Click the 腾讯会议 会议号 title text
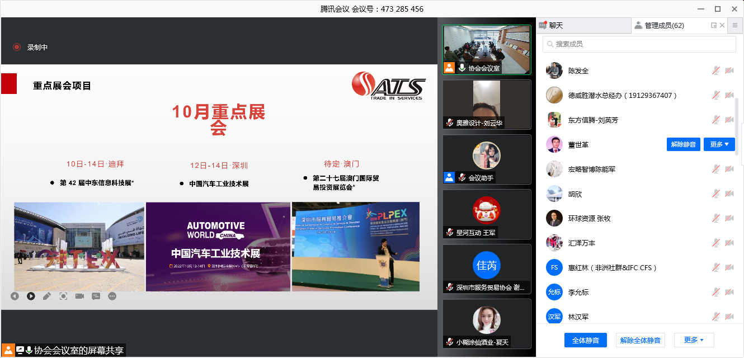This screenshot has width=744, height=358. 372,9
